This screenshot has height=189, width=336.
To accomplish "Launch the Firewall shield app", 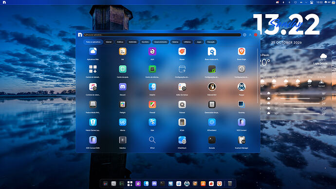I will (x=152, y=105).
